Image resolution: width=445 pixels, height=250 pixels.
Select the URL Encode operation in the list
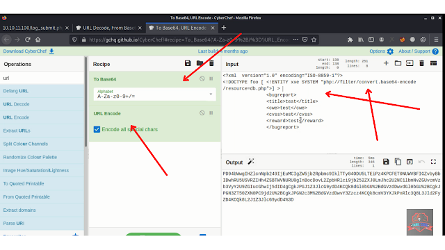42,117
